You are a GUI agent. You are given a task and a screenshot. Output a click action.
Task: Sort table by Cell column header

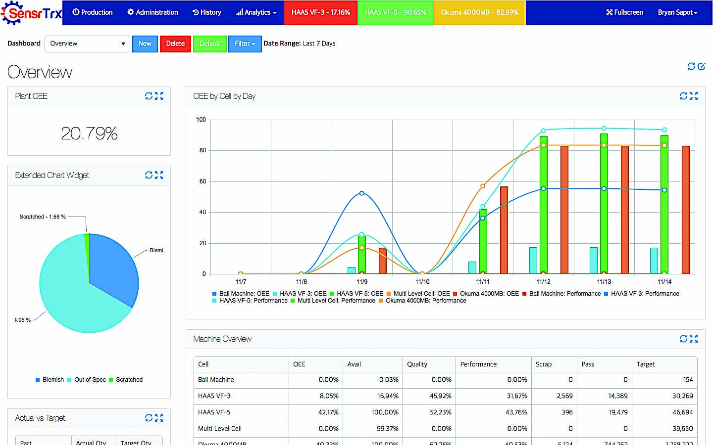(x=241, y=364)
